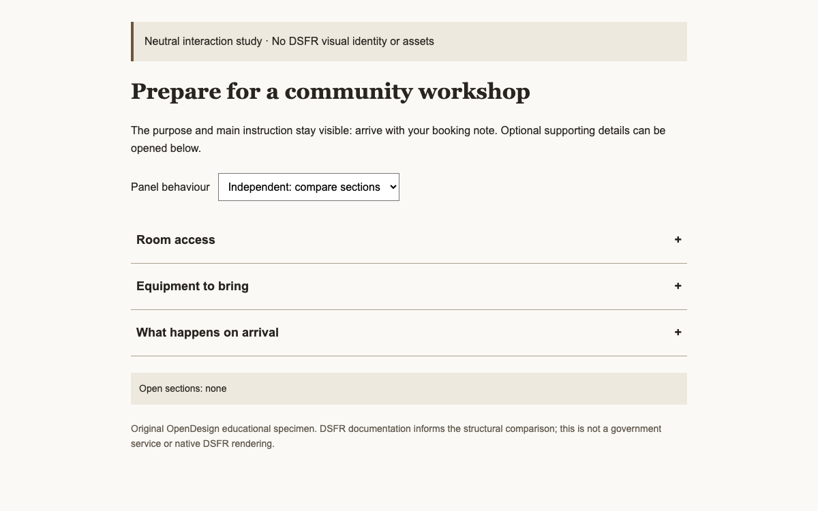818x511 pixels.
Task: Click the 'Open sections: none' status text
Action: pyautogui.click(x=183, y=388)
